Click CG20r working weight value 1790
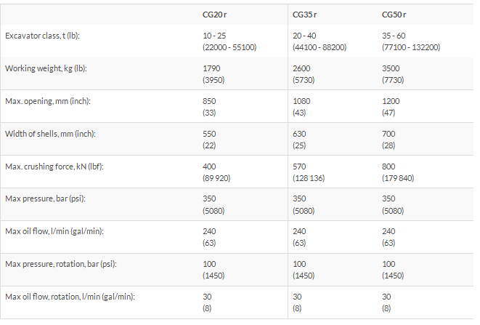This screenshot has width=480, height=325. [210, 68]
